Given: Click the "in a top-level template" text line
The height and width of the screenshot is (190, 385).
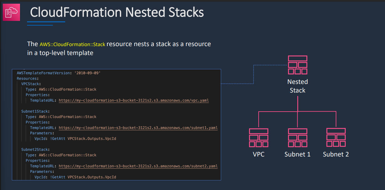Looking at the screenshot, I should [60, 53].
